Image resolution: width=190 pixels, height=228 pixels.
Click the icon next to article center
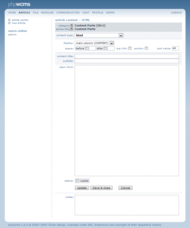pos(9,20)
